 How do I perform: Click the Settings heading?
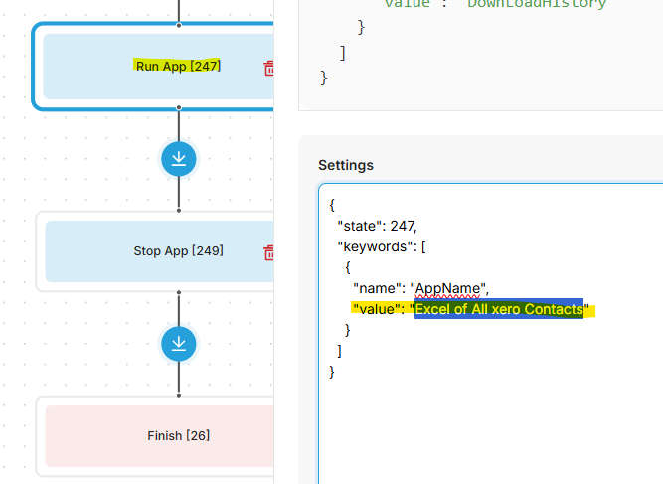pos(346,165)
